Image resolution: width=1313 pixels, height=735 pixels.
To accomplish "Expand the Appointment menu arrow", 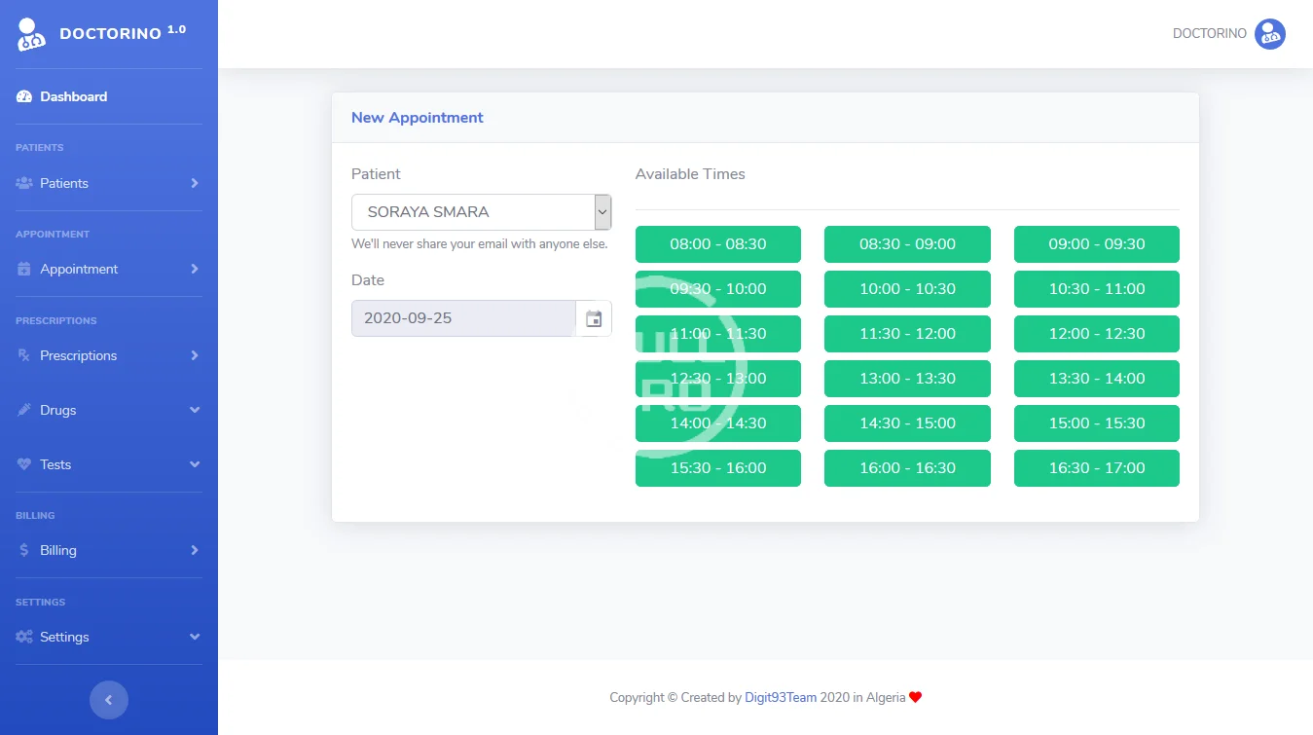I will (x=195, y=269).
